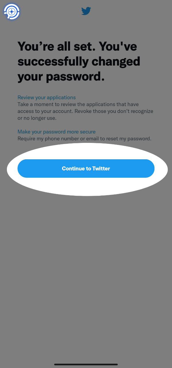Open Make your password more secure link
The width and height of the screenshot is (172, 368).
57,132
